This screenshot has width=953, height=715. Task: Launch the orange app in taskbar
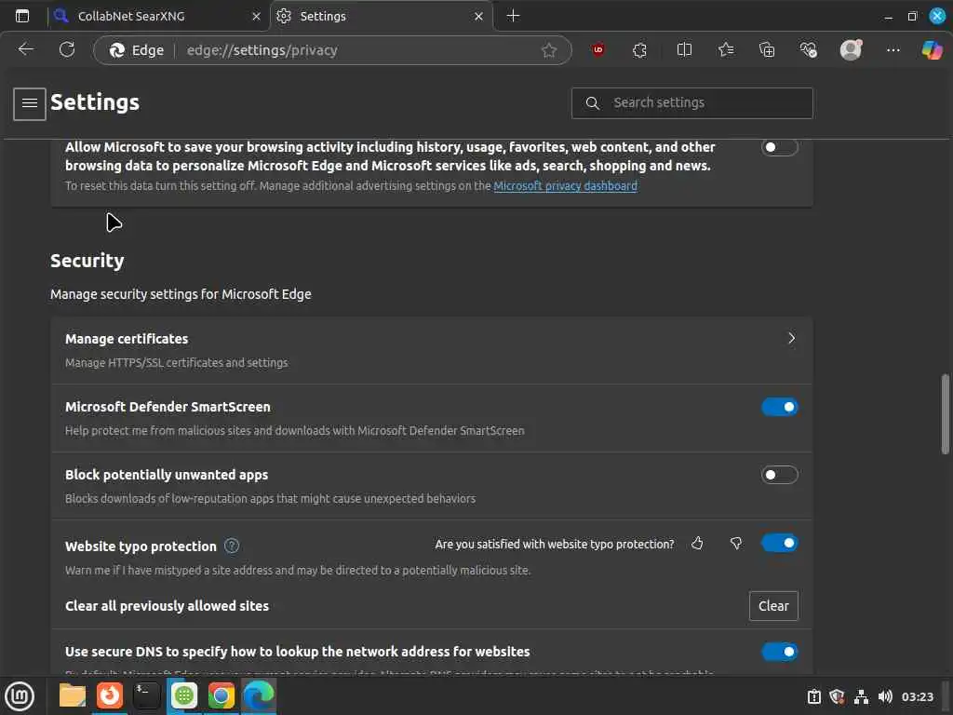tap(110, 695)
